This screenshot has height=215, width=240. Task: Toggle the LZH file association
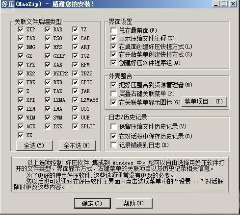tap(21, 109)
